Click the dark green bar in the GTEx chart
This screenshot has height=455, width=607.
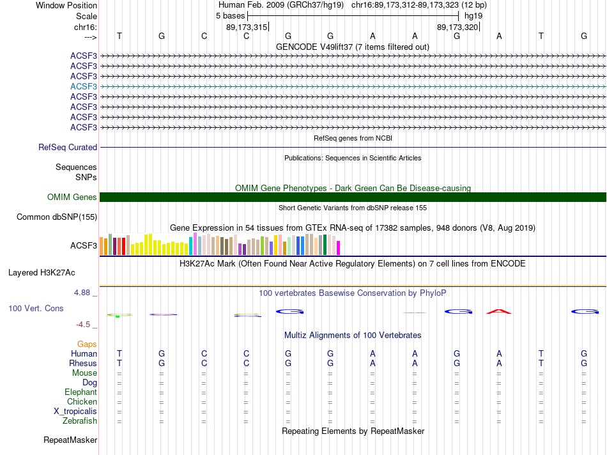pos(325,245)
